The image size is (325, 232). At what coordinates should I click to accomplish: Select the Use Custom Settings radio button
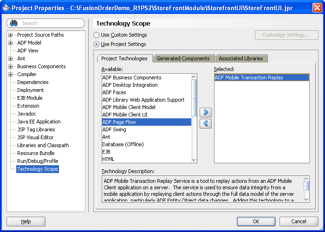[x=96, y=35]
